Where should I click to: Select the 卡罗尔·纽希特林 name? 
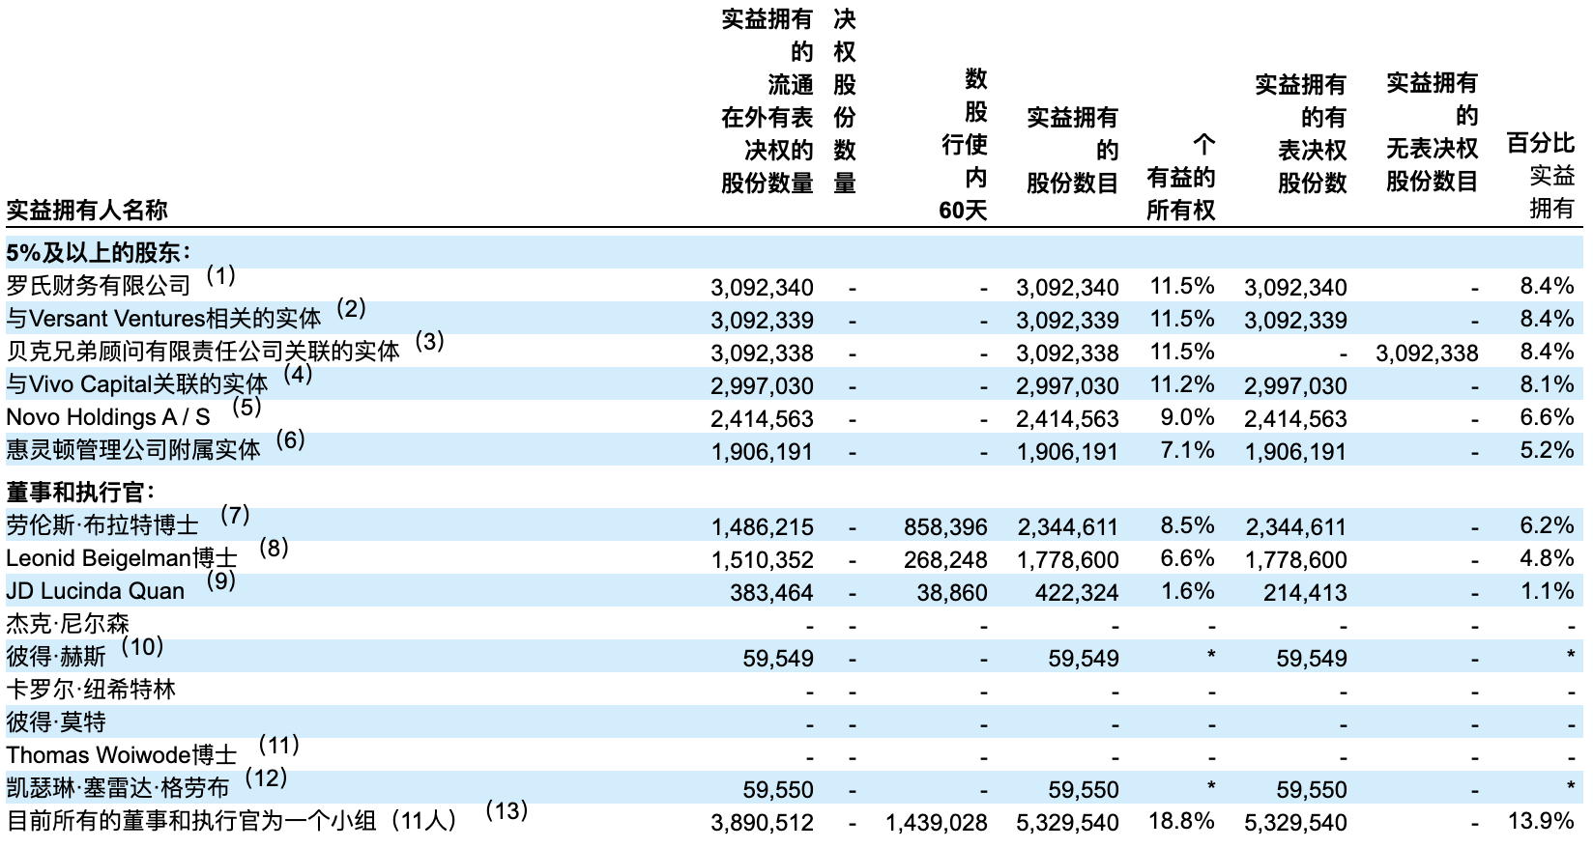click(91, 690)
